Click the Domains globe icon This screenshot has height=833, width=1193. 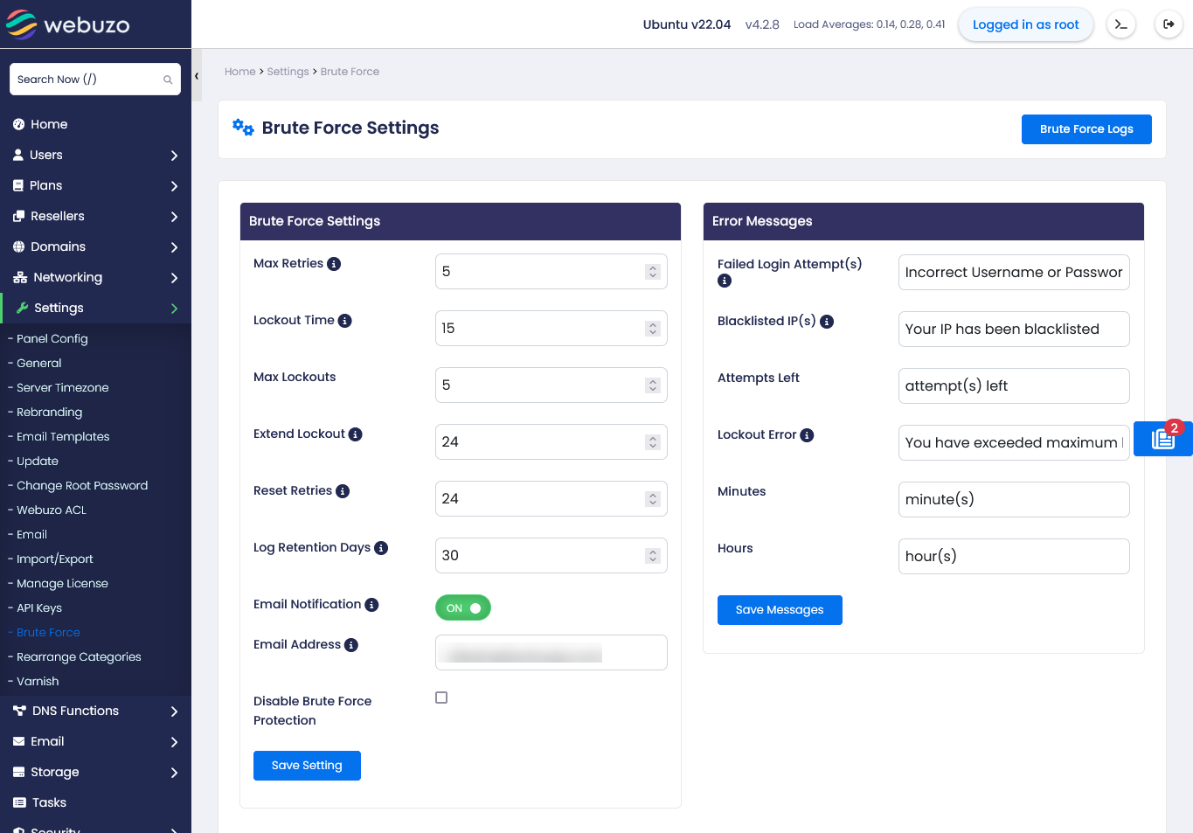[x=18, y=246]
